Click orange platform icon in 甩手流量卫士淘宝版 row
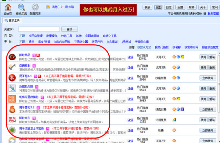The width and height of the screenshot is (220, 143). coord(174,130)
